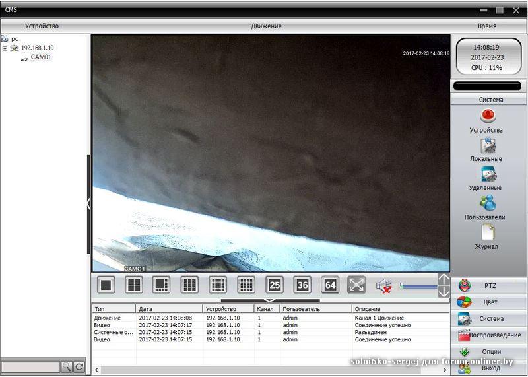Switch to single-view layout
Viewport: 528px width, 377px height.
(106, 285)
